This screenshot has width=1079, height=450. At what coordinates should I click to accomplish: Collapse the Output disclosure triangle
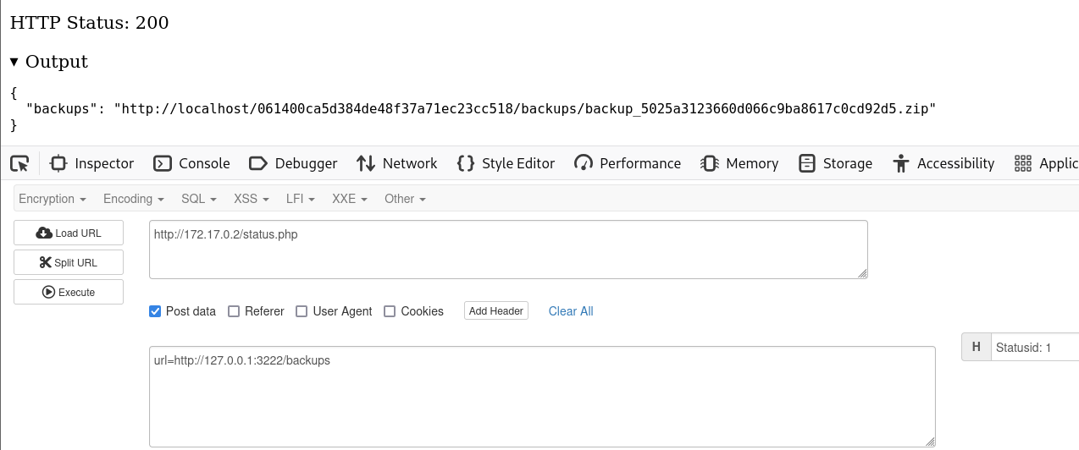15,62
